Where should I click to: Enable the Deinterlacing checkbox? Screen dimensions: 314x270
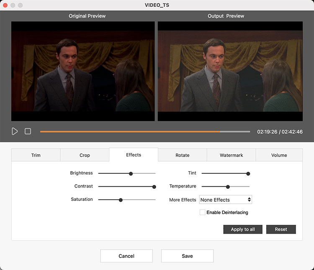(203, 212)
